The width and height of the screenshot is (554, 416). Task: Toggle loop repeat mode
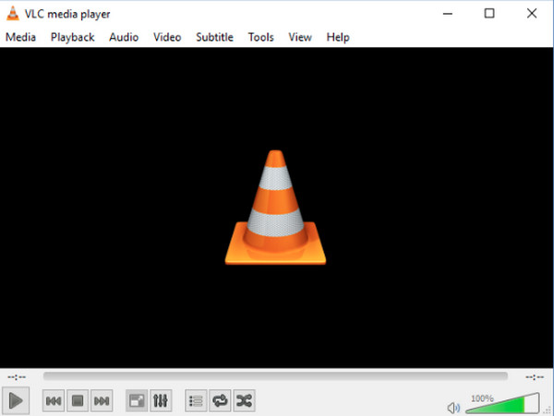pyautogui.click(x=220, y=401)
